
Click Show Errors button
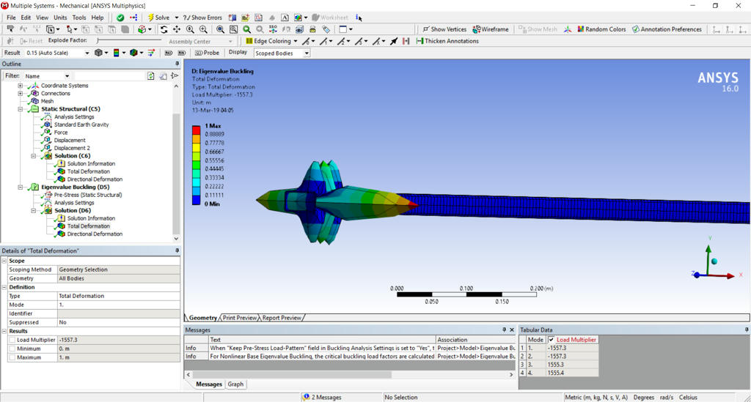point(202,18)
